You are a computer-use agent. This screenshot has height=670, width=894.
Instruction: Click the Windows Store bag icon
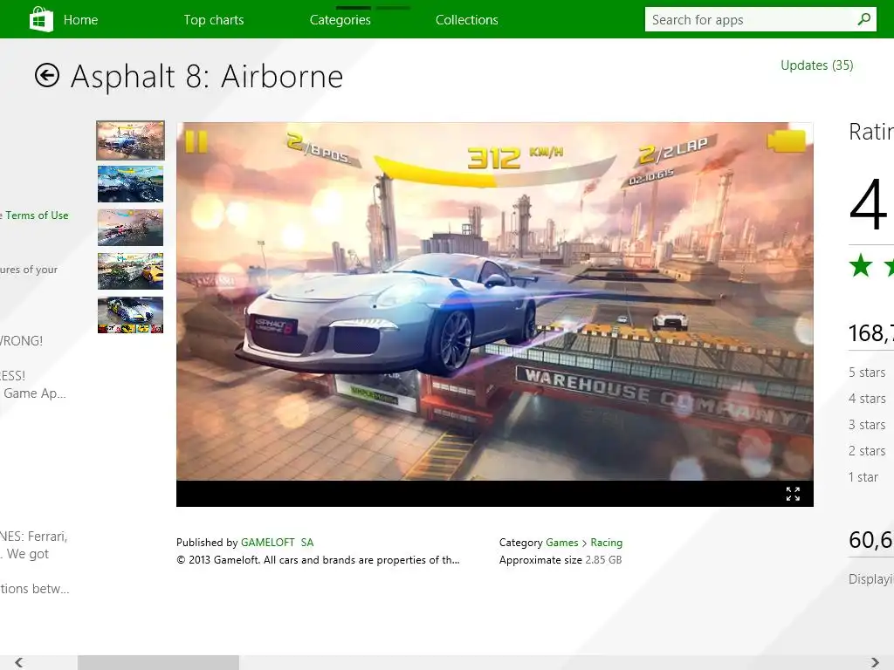pyautogui.click(x=41, y=19)
